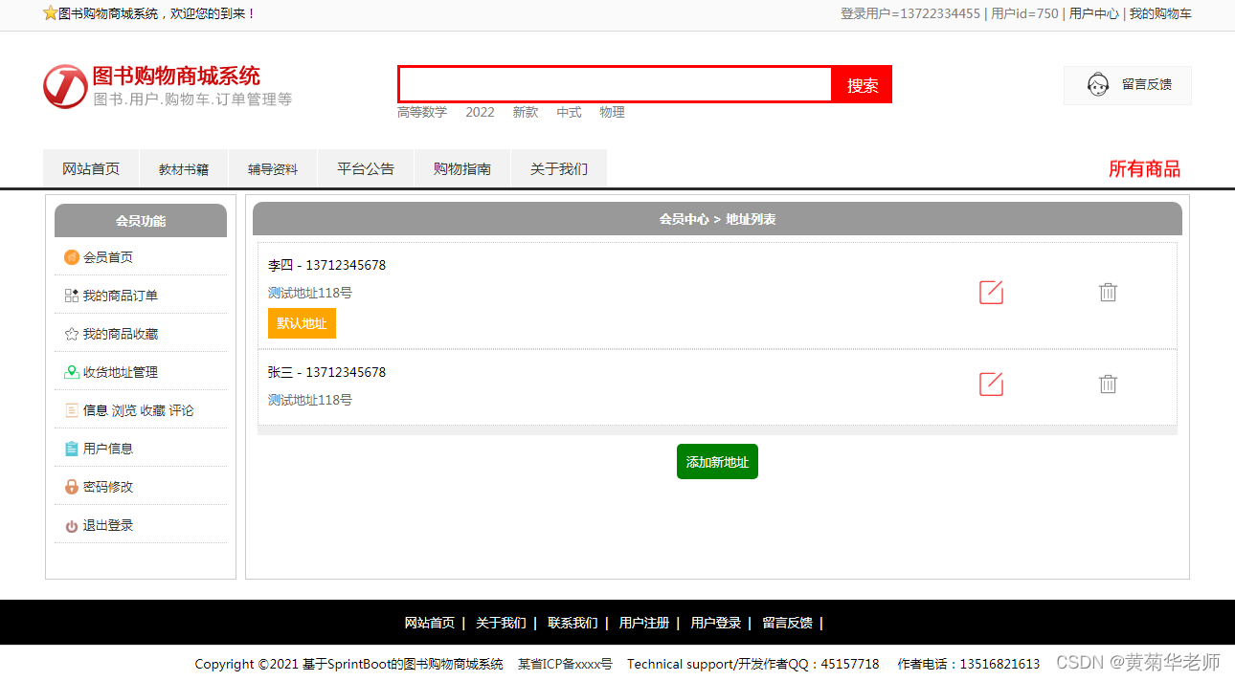1235x681 pixels.
Task: Click the 新款 hot keyword
Action: [526, 112]
